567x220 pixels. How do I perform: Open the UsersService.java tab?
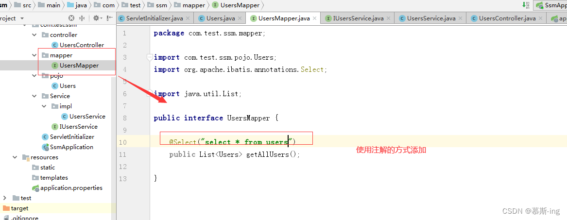(x=430, y=18)
